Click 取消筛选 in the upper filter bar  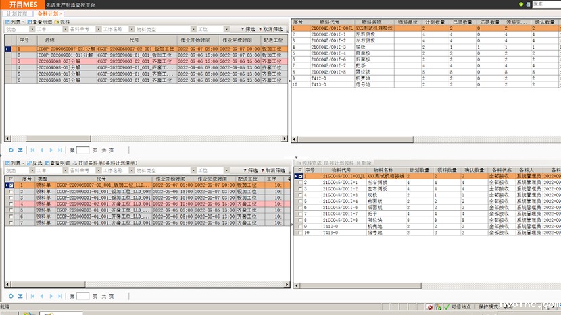click(x=275, y=30)
